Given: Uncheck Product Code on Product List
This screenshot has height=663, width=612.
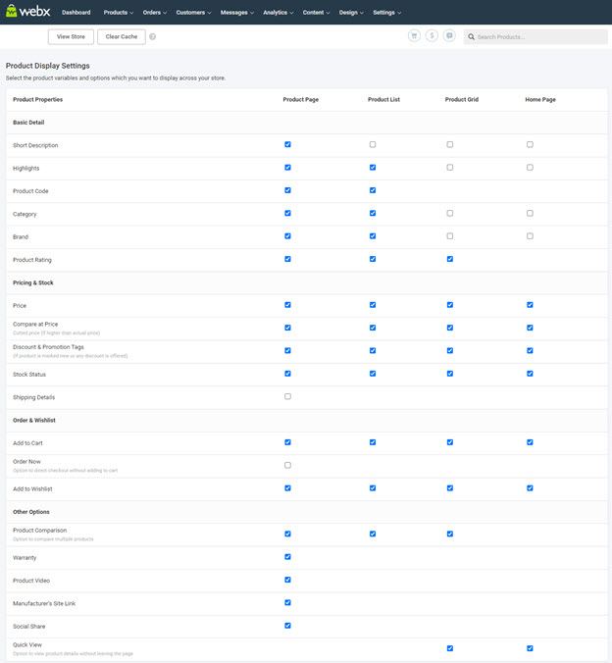Looking at the screenshot, I should point(373,190).
